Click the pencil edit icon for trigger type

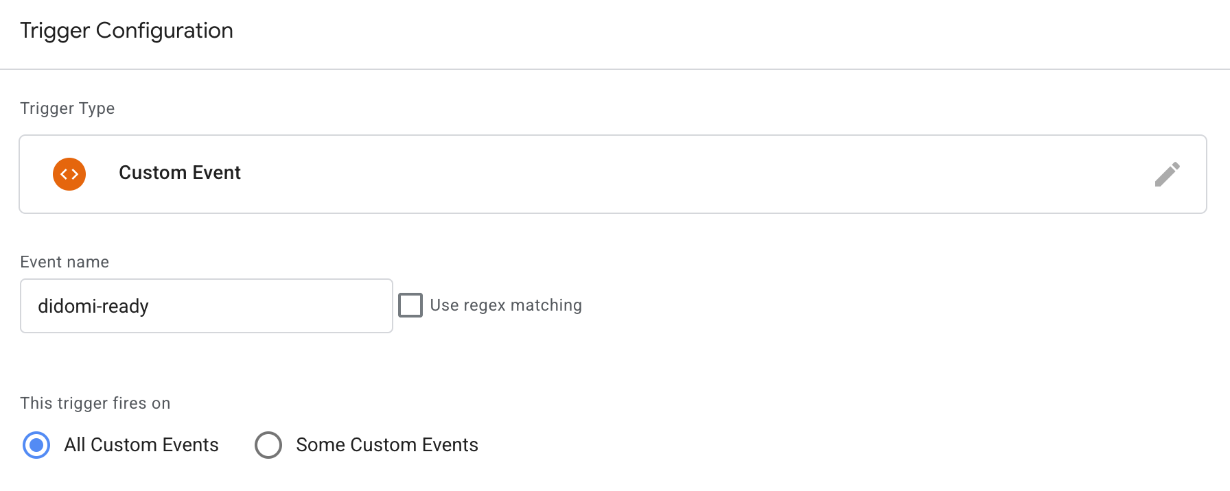[x=1167, y=174]
